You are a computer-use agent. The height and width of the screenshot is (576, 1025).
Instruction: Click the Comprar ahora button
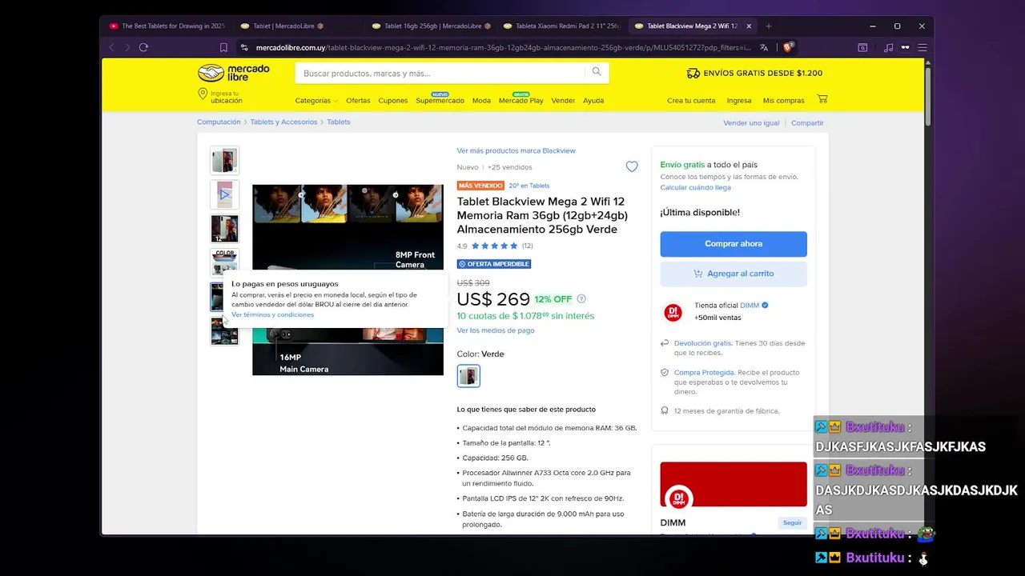tap(734, 244)
